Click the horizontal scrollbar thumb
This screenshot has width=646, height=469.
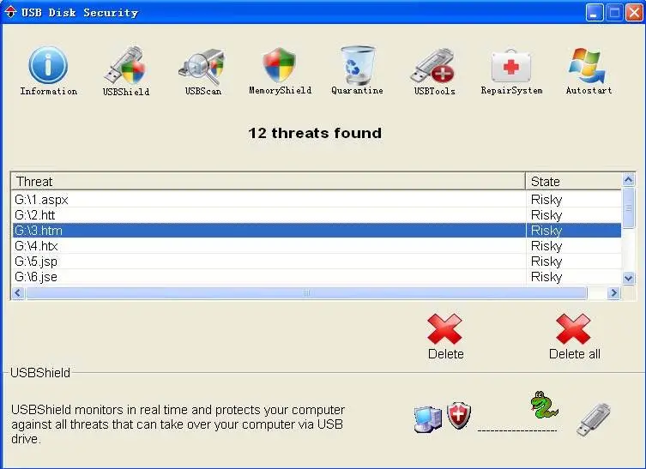click(306, 292)
